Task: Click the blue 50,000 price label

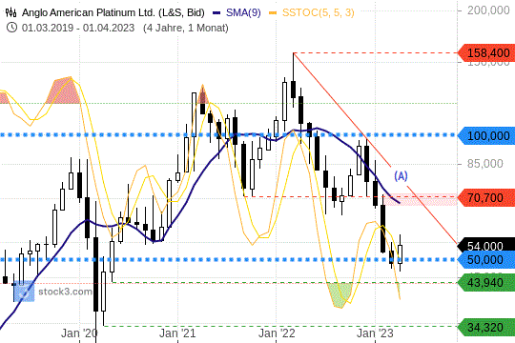Action: [486, 259]
